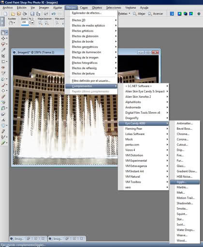Viewport: 203px width, 247px height.
Task: Choose Filtro definido por el usuario
Action: tap(91, 81)
